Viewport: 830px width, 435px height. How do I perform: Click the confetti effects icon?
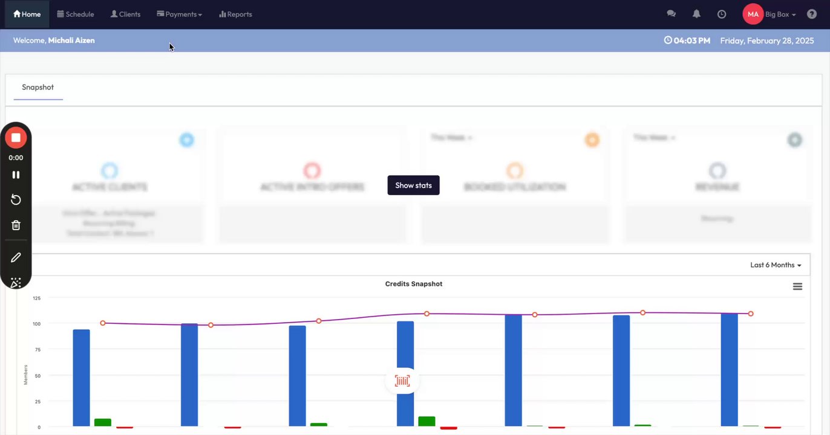tap(16, 283)
